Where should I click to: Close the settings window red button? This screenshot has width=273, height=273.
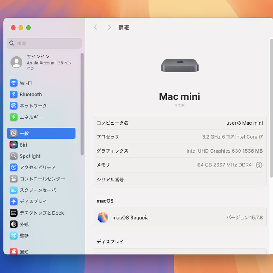point(13,28)
